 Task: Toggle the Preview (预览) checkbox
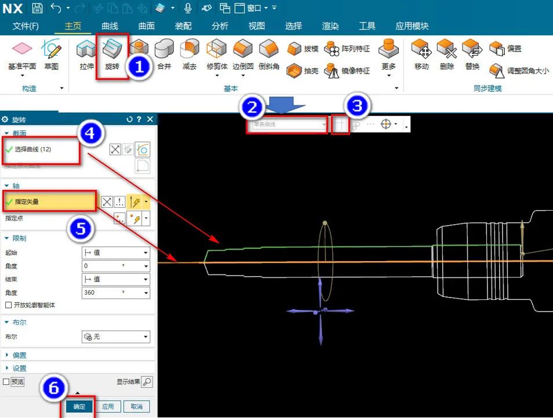coord(6,382)
